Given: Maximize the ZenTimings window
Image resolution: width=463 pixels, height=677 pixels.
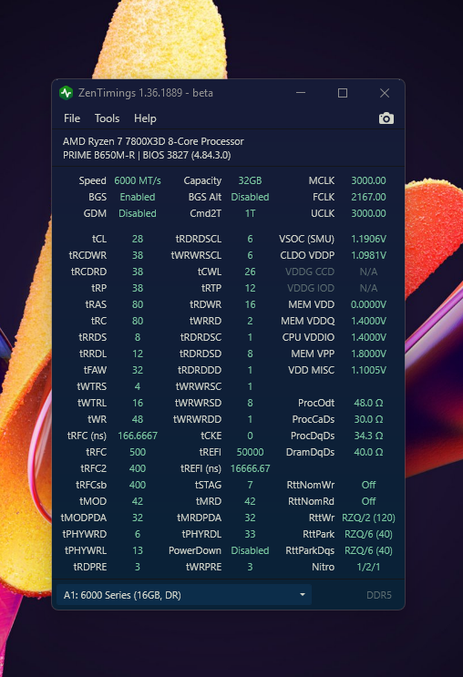Looking at the screenshot, I should [343, 93].
